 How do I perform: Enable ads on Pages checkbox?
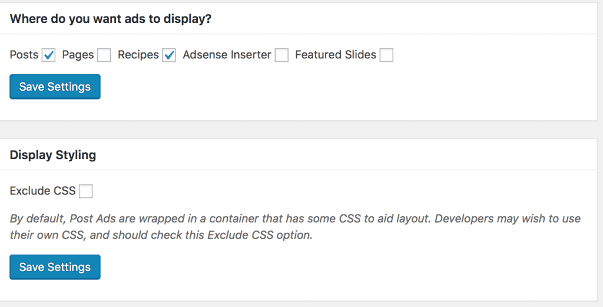(104, 55)
